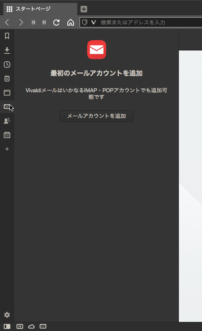Go back to previous page

[x=7, y=22]
